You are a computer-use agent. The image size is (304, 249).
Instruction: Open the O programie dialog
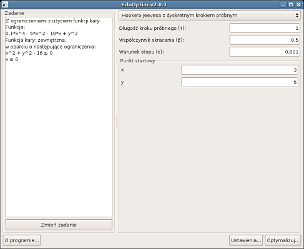click(22, 240)
